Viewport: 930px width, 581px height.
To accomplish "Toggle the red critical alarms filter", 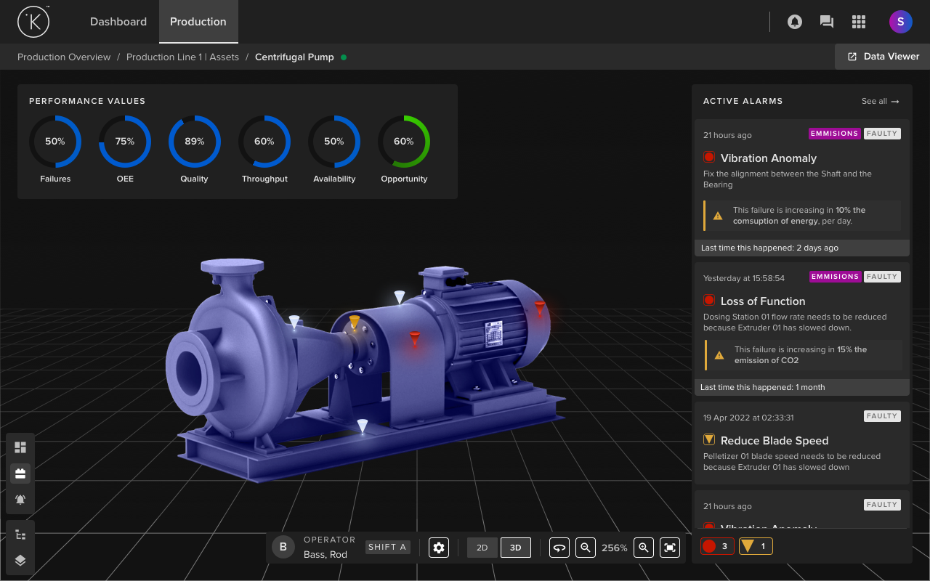I will [717, 546].
